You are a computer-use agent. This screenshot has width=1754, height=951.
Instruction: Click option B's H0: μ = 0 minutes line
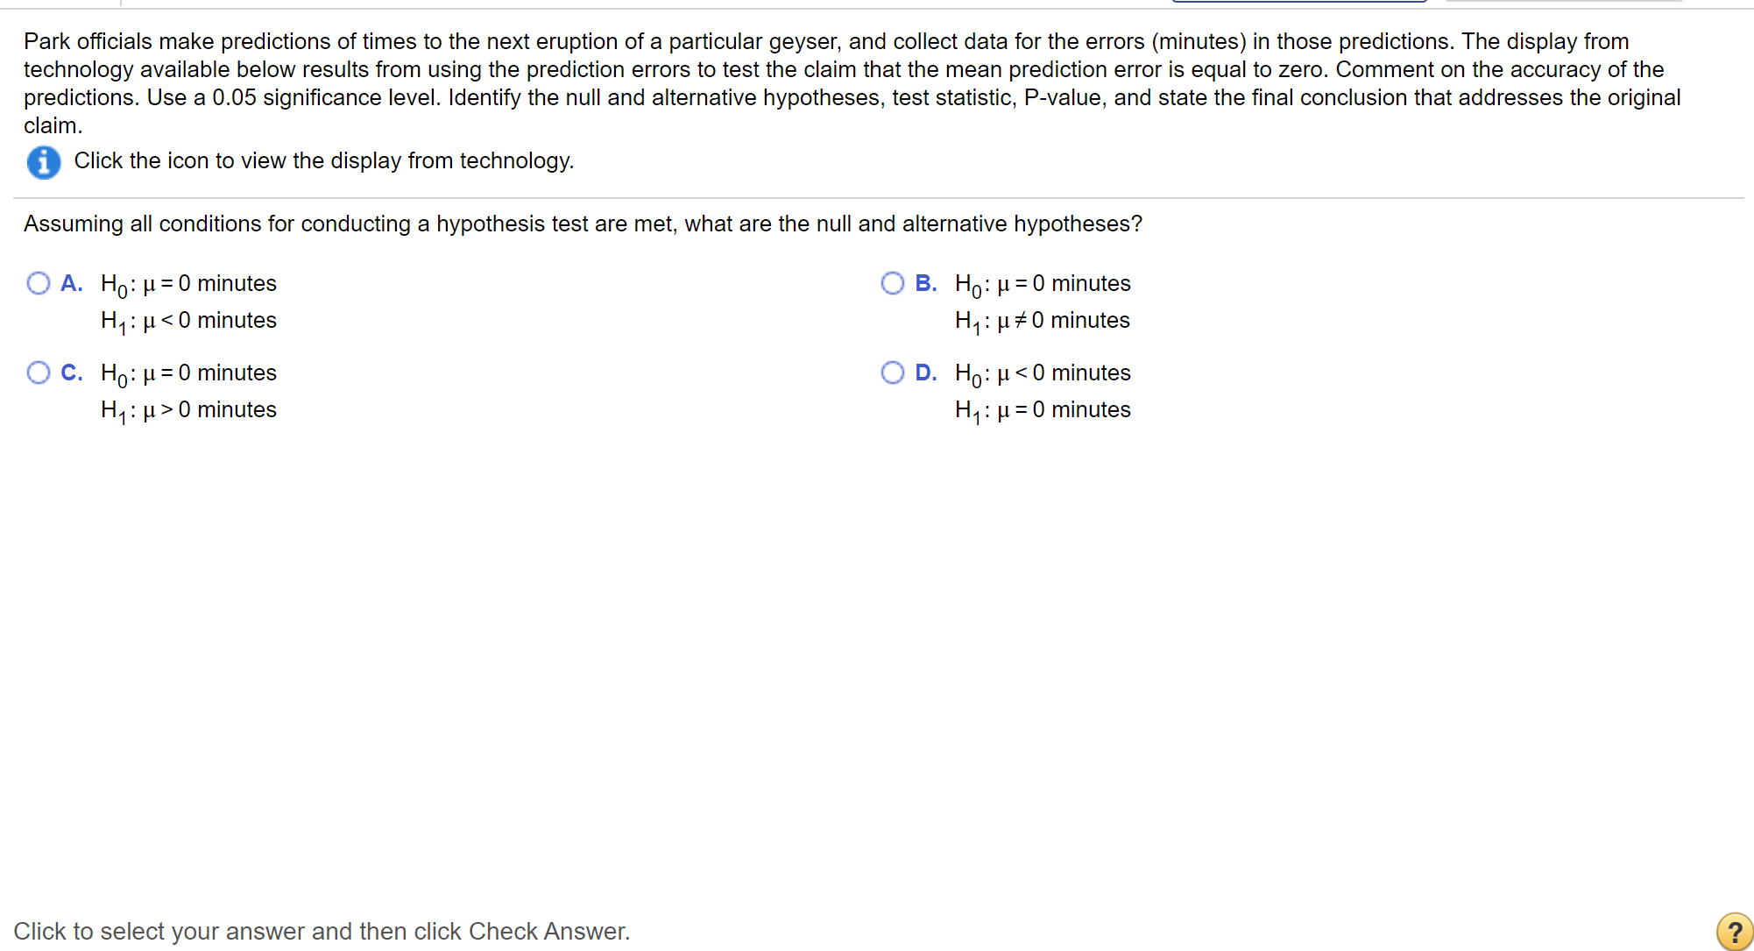[1043, 284]
